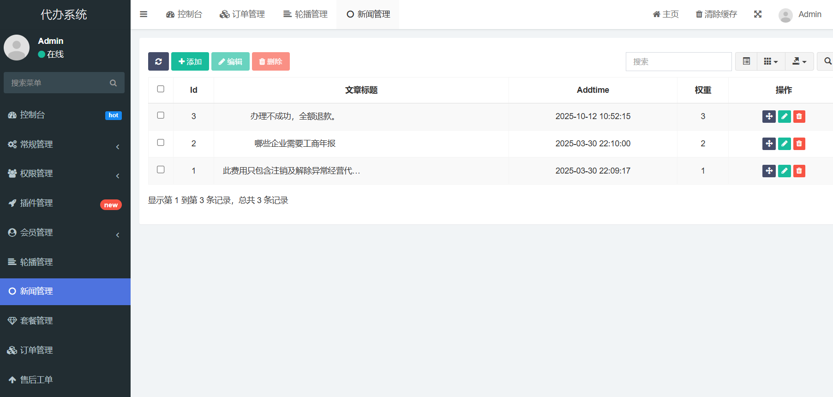Click the 添加 button
833x397 pixels.
[190, 61]
